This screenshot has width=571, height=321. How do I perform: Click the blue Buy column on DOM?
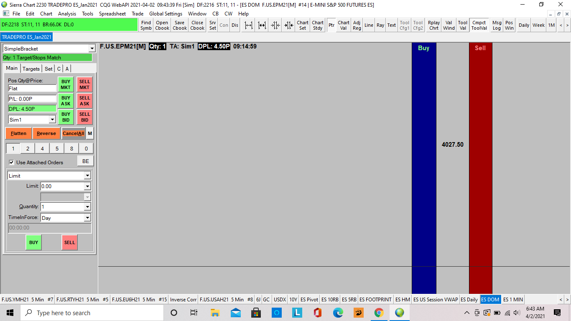424,168
